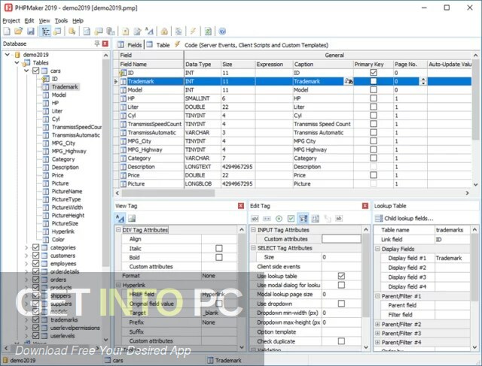Select the Price field in database tree

(57, 175)
